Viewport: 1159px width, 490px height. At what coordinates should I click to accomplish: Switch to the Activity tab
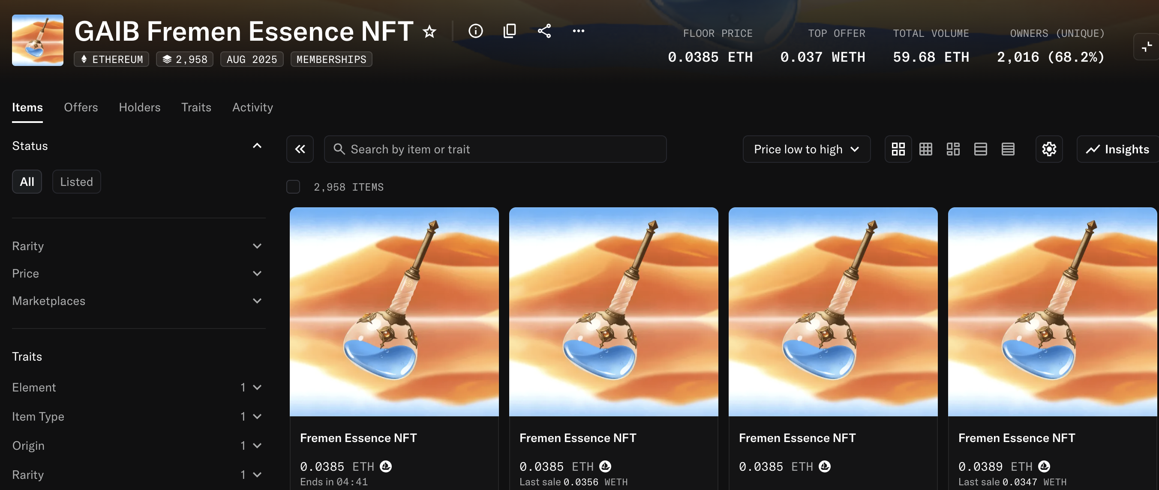252,108
